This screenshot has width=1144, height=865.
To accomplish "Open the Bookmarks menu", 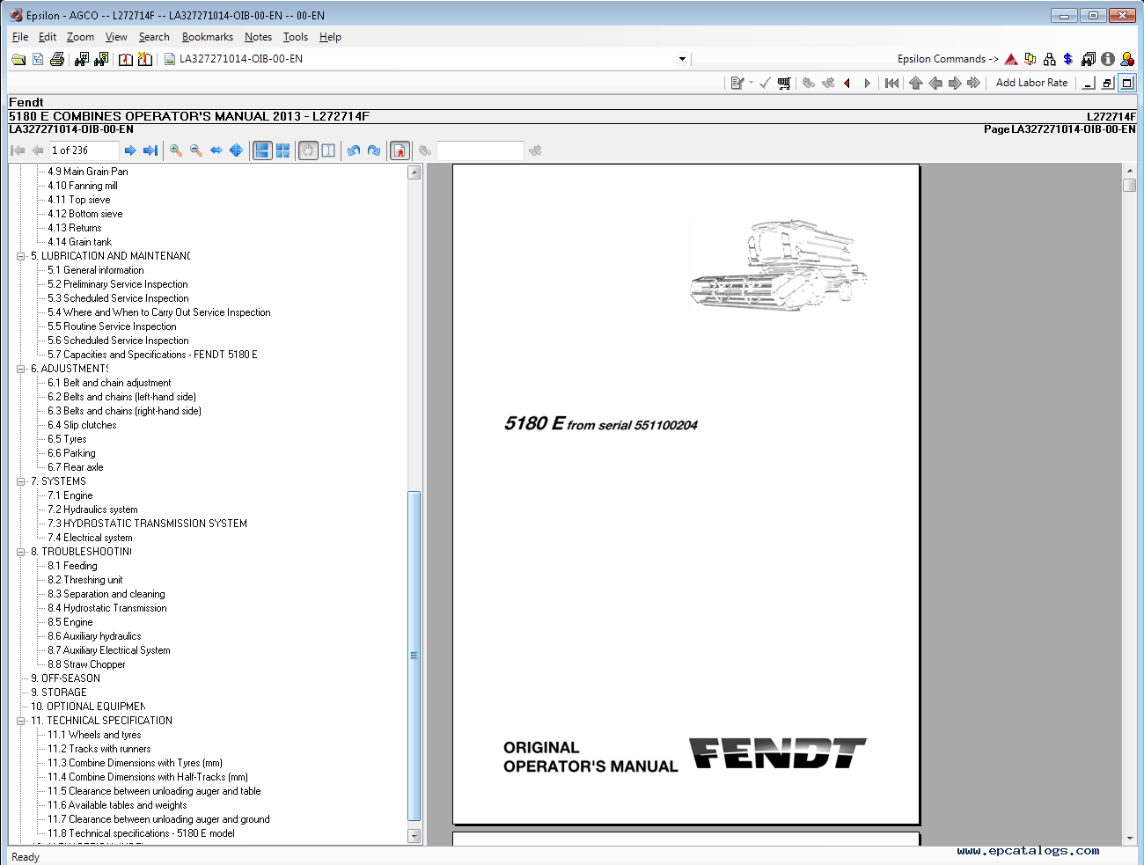I will [x=207, y=37].
